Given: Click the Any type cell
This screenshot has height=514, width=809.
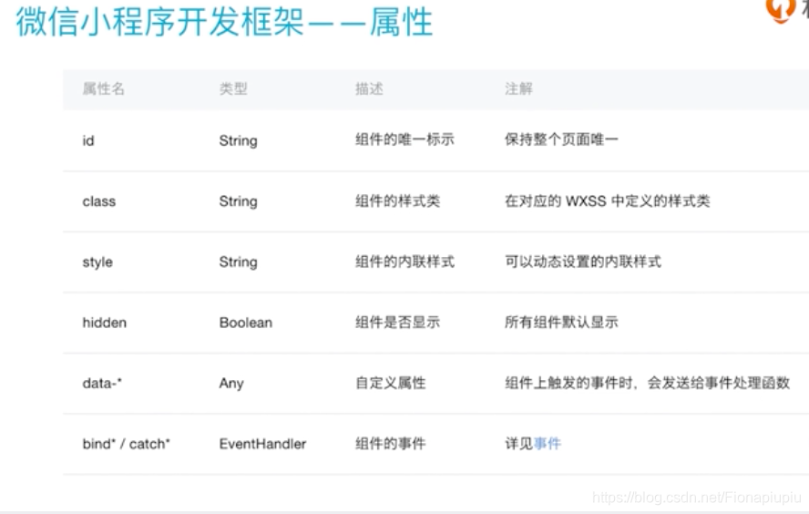Looking at the screenshot, I should pyautogui.click(x=231, y=384).
